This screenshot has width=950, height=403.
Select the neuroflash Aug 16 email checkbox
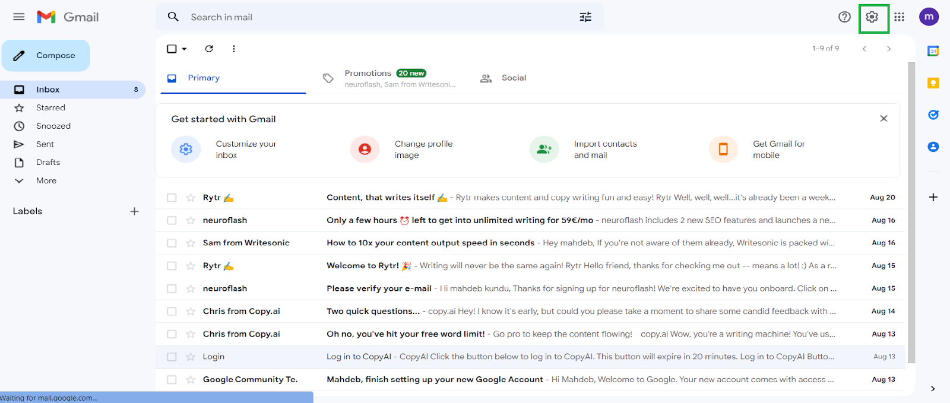[172, 220]
